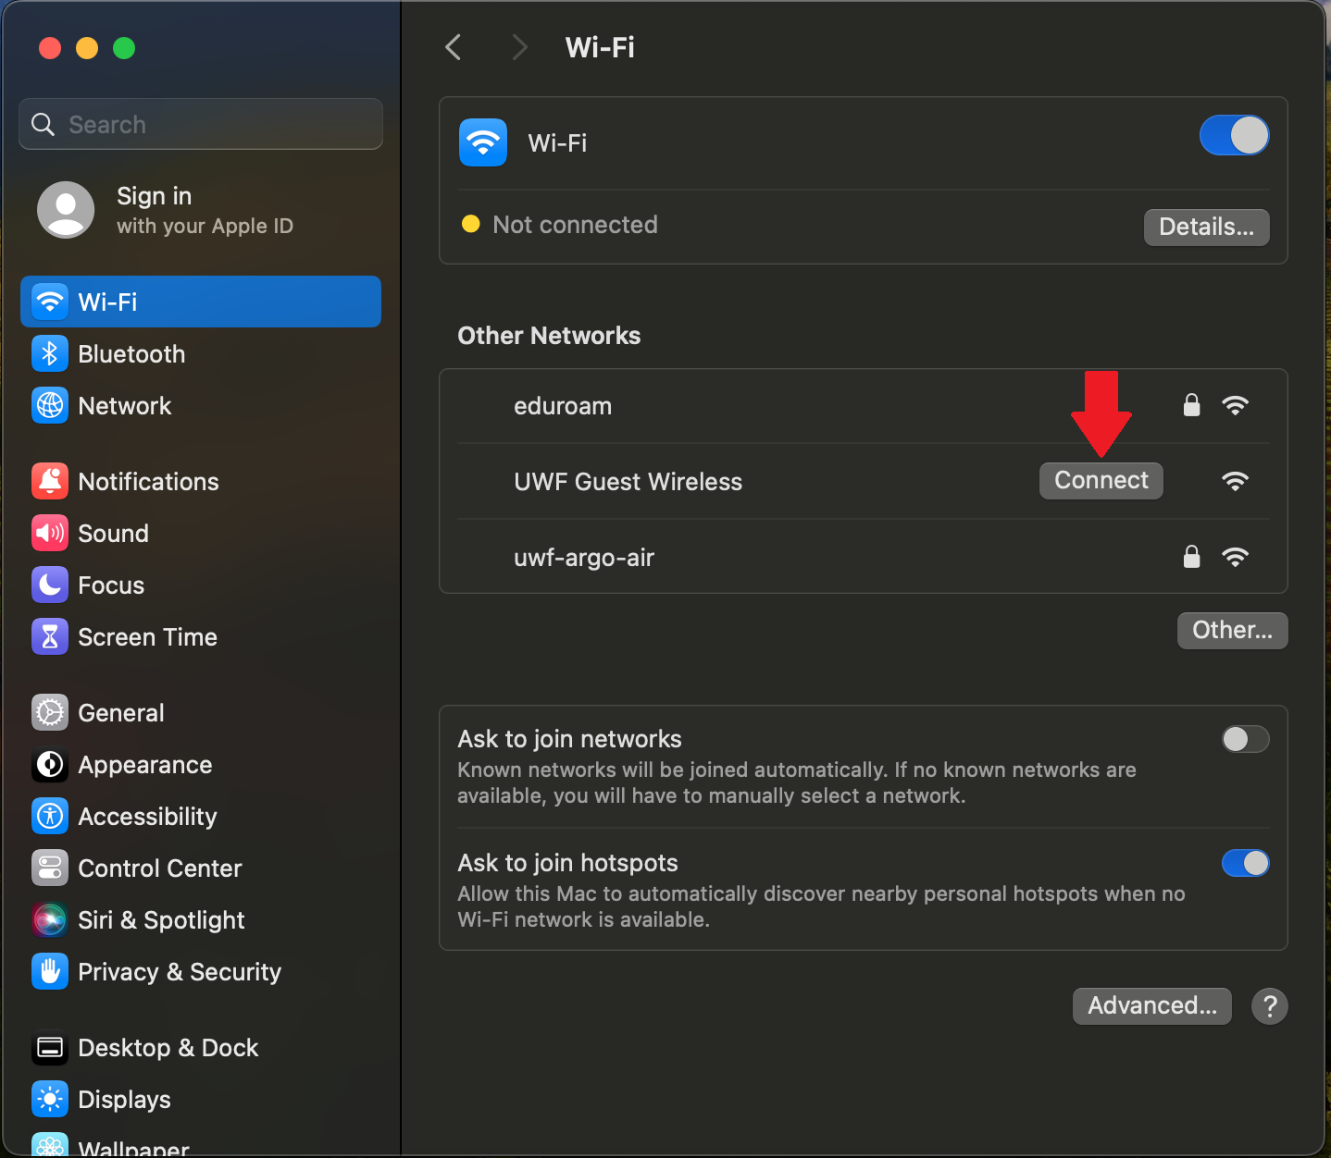
Task: Click the Accessibility icon
Action: coord(50,816)
